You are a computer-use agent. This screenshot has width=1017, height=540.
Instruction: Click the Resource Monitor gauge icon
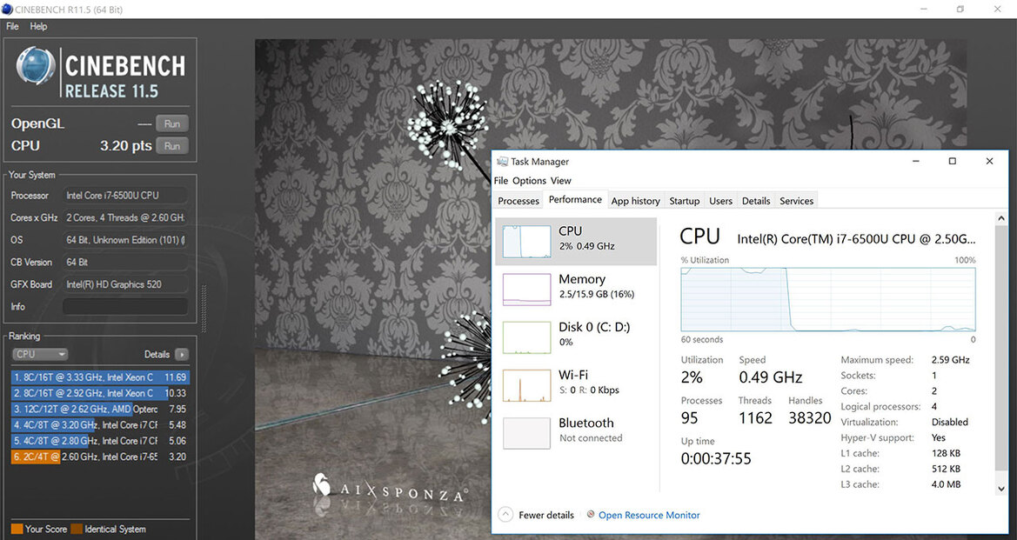tap(591, 515)
